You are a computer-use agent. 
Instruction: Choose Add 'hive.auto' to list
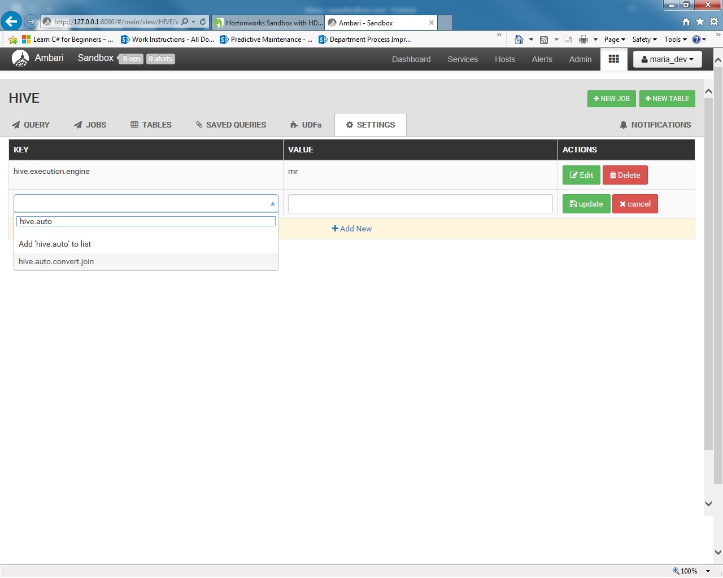pos(55,244)
